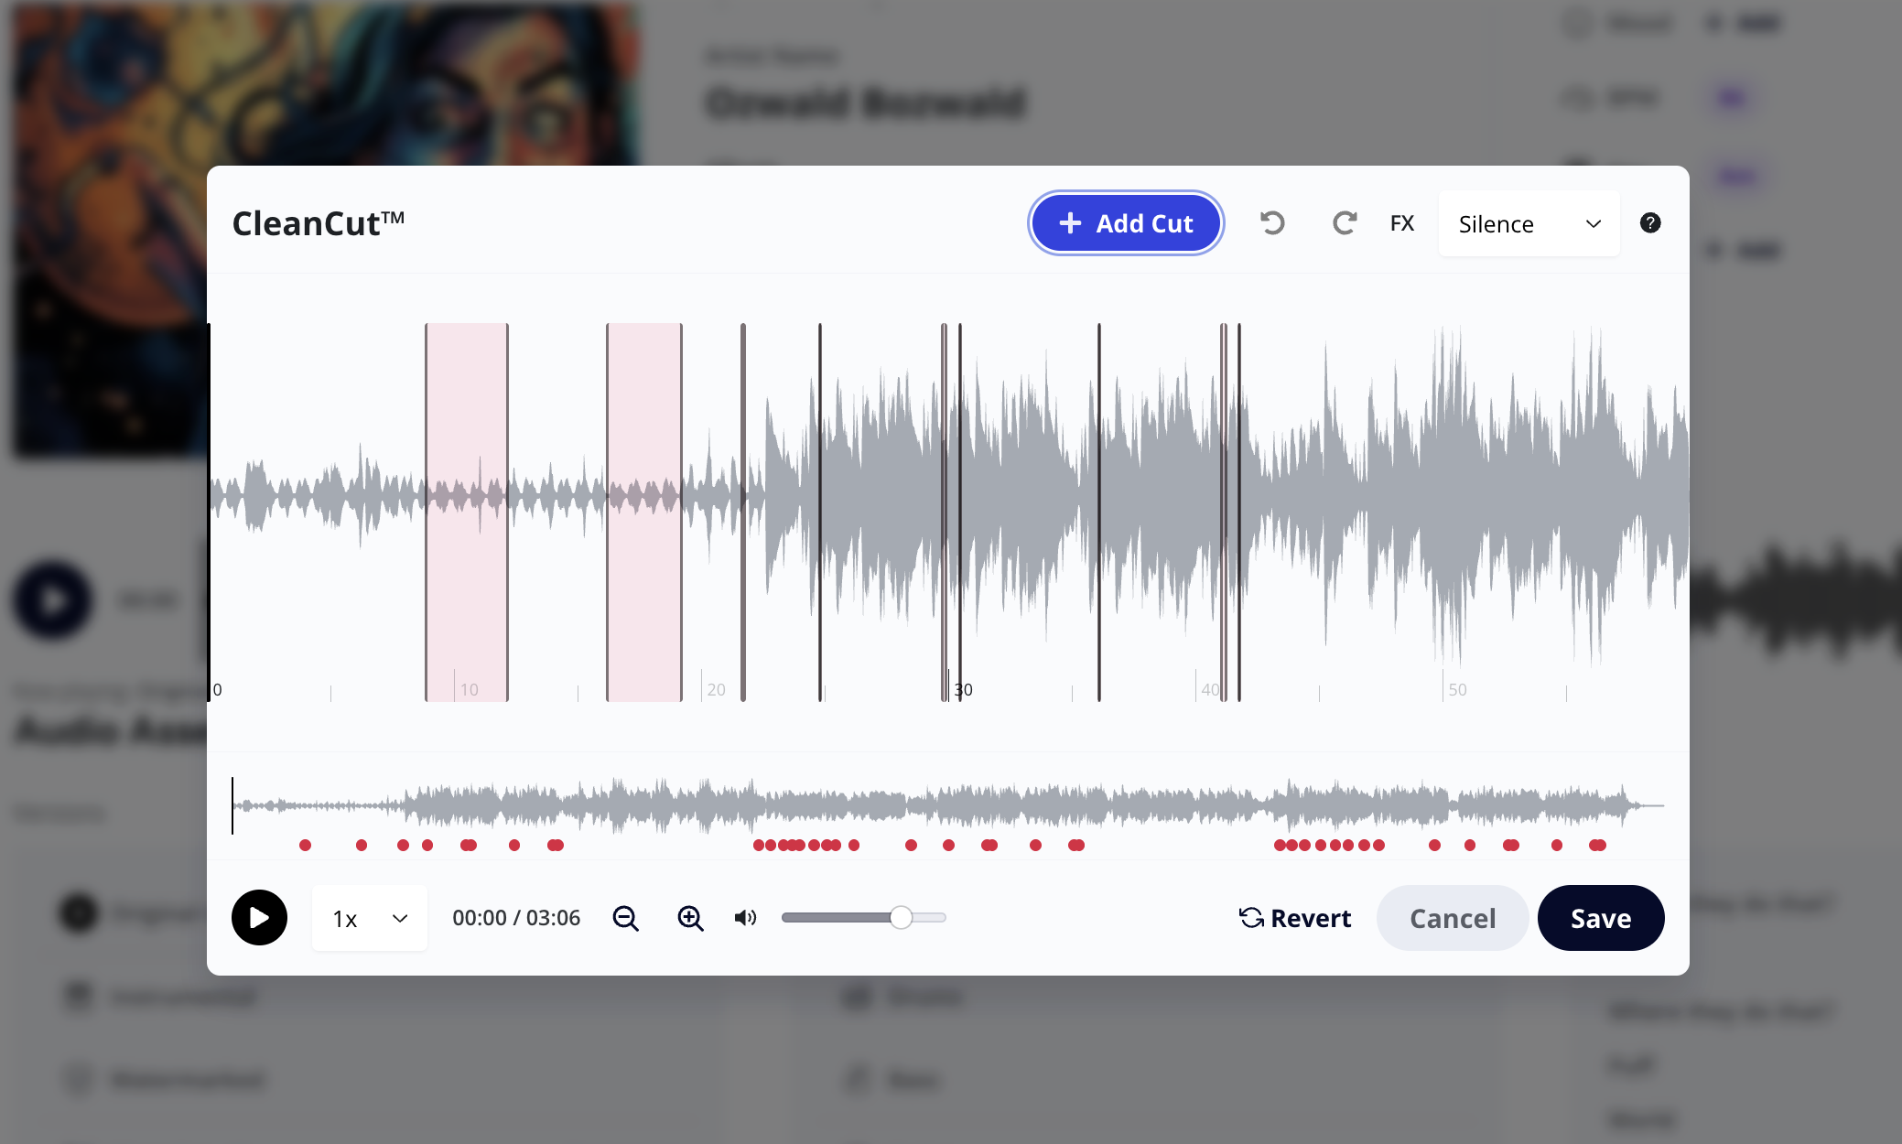Open the help question mark icon
This screenshot has width=1902, height=1144.
click(1649, 223)
